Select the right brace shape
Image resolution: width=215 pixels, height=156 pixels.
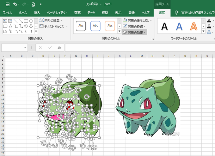click(x=31, y=32)
